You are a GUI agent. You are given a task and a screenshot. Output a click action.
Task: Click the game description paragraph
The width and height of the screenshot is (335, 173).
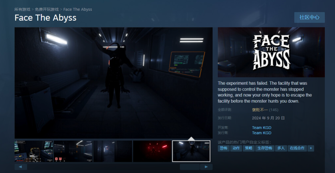click(265, 92)
